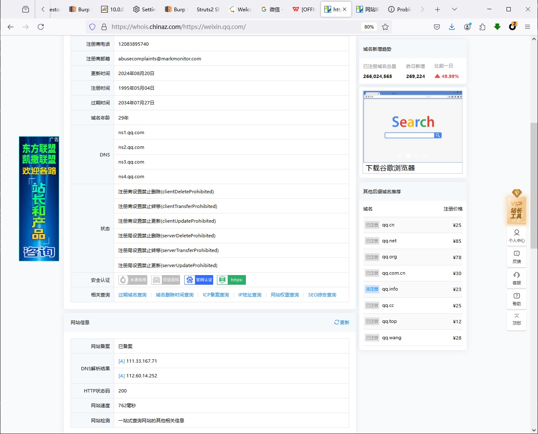Switch to the Problem tab
Viewport: 538px width, 434px height.
pyautogui.click(x=400, y=9)
